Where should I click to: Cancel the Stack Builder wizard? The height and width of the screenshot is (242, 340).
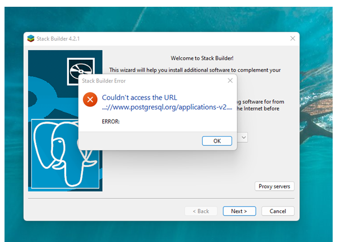tap(277, 211)
